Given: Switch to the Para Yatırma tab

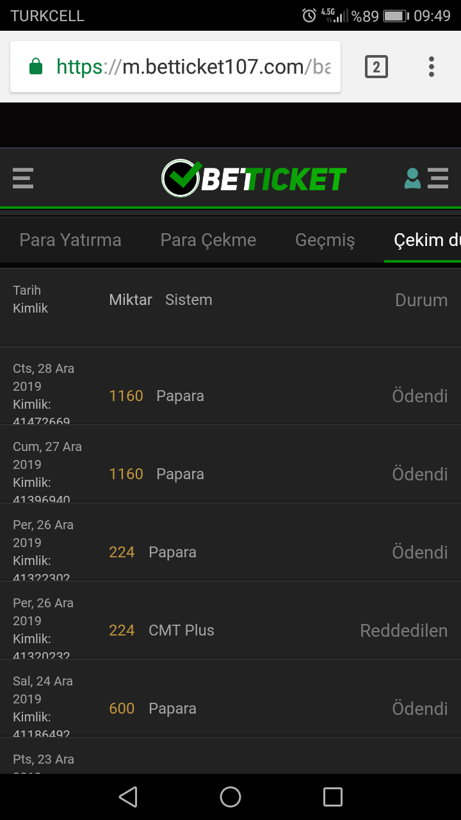Looking at the screenshot, I should pyautogui.click(x=70, y=240).
